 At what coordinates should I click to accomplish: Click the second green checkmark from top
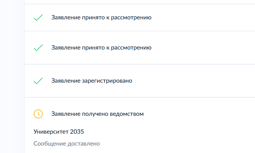[x=38, y=48]
